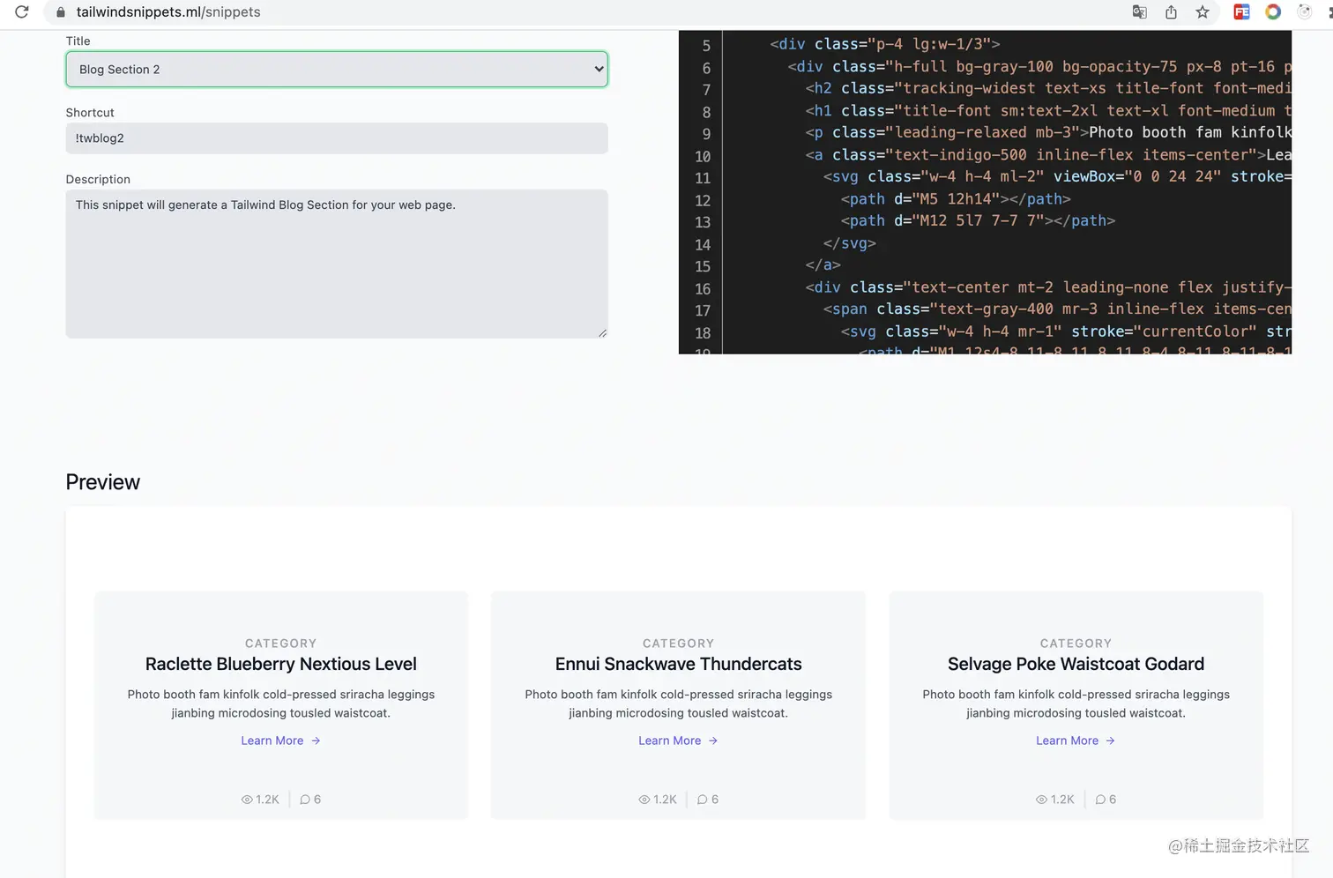Click code line 5 with p-4 lg:w-1/3
This screenshot has height=878, width=1333.
click(885, 44)
